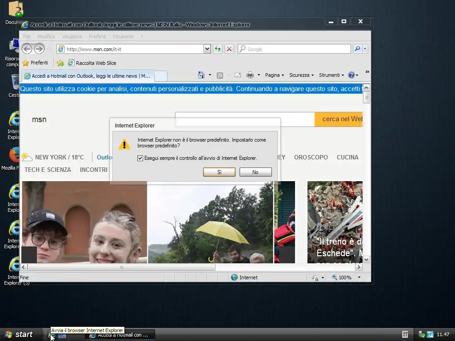This screenshot has width=455, height=341.
Task: Click the add-to-favorites bar star icon
Action: 60,63
